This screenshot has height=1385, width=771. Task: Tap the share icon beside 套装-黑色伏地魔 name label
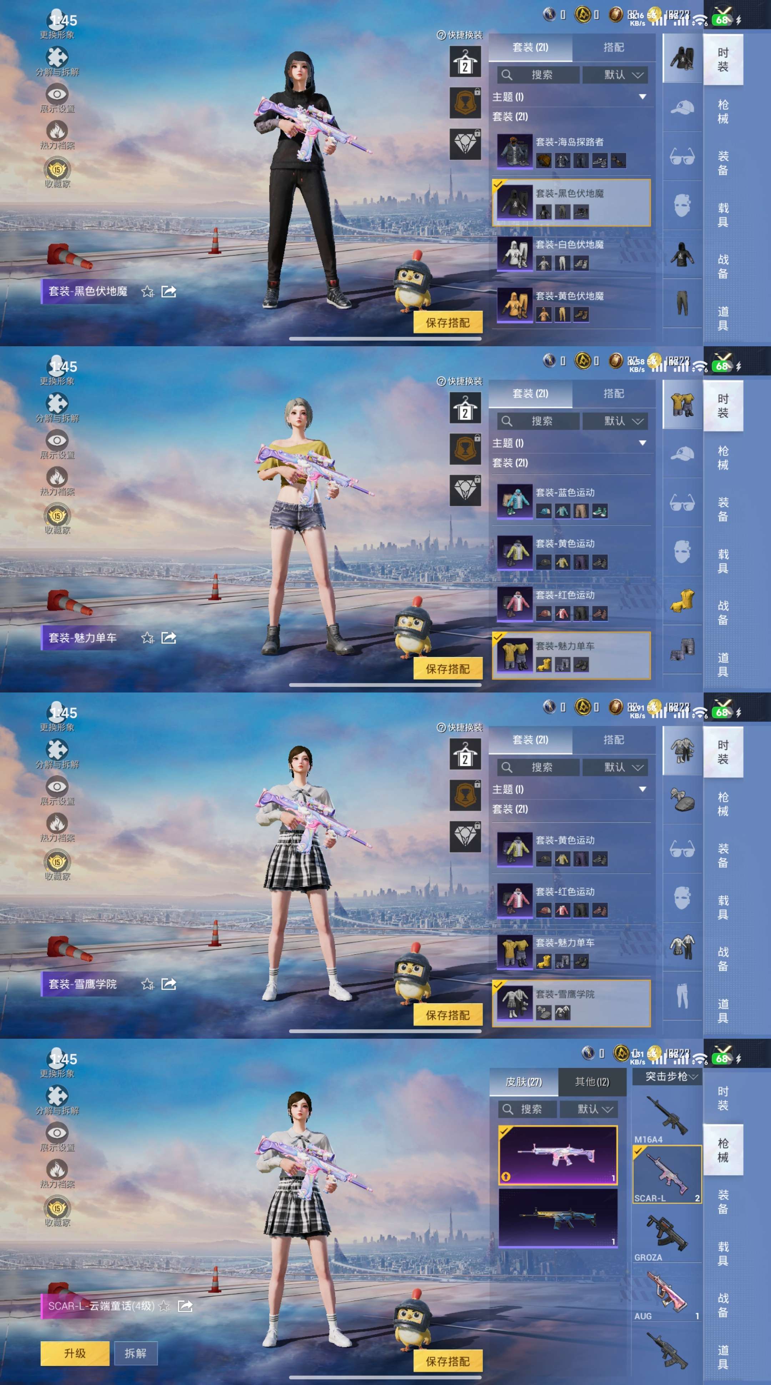tap(169, 291)
